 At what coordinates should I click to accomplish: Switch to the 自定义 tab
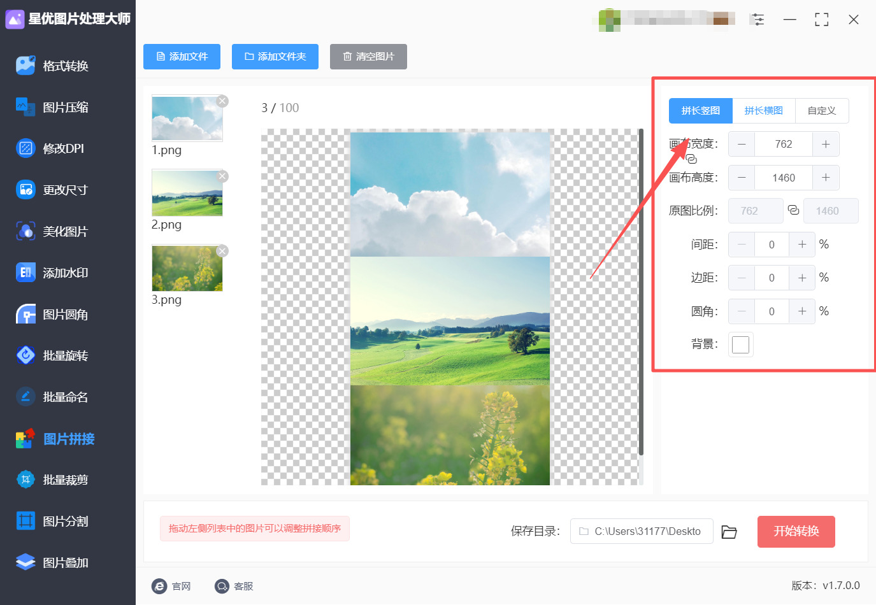click(822, 111)
